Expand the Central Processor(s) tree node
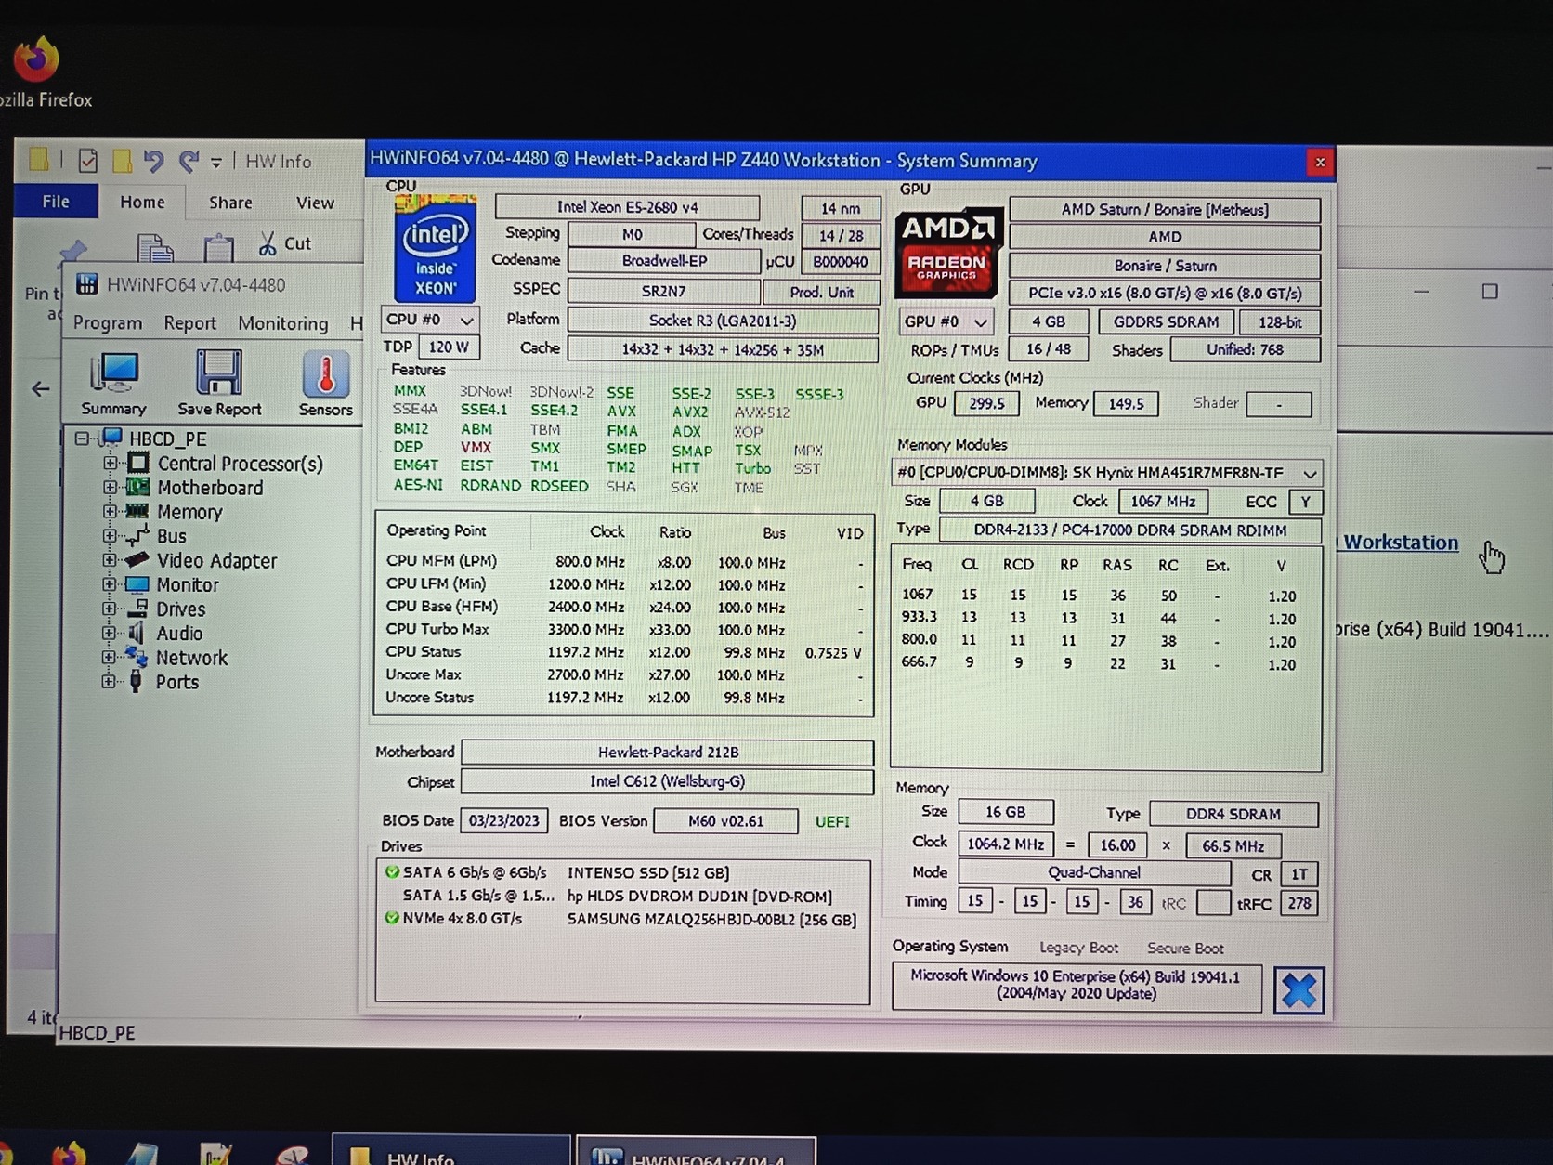1553x1165 pixels. [x=111, y=463]
